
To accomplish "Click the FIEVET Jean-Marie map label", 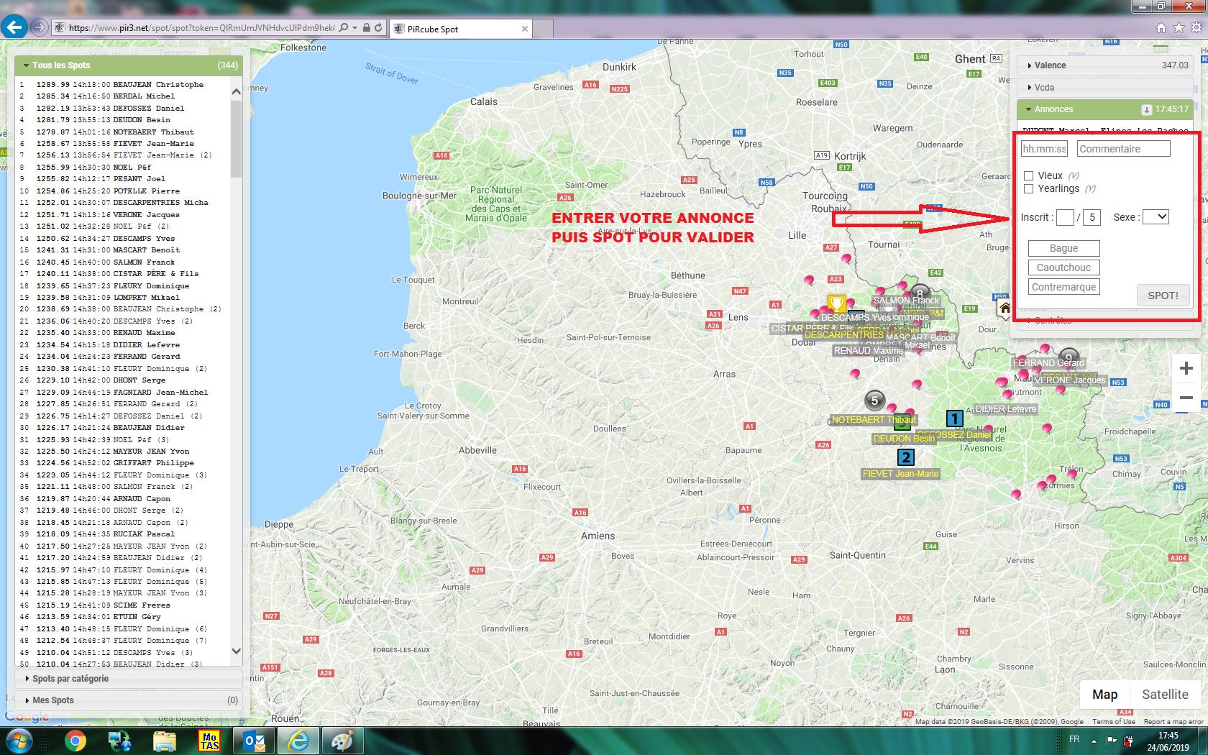I will pos(900,474).
